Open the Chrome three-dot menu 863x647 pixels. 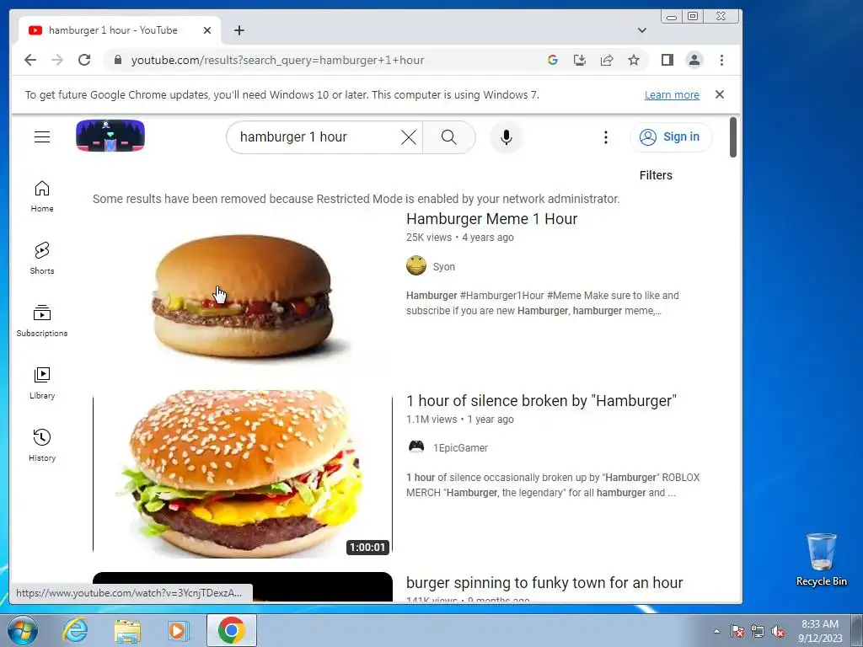coord(721,60)
